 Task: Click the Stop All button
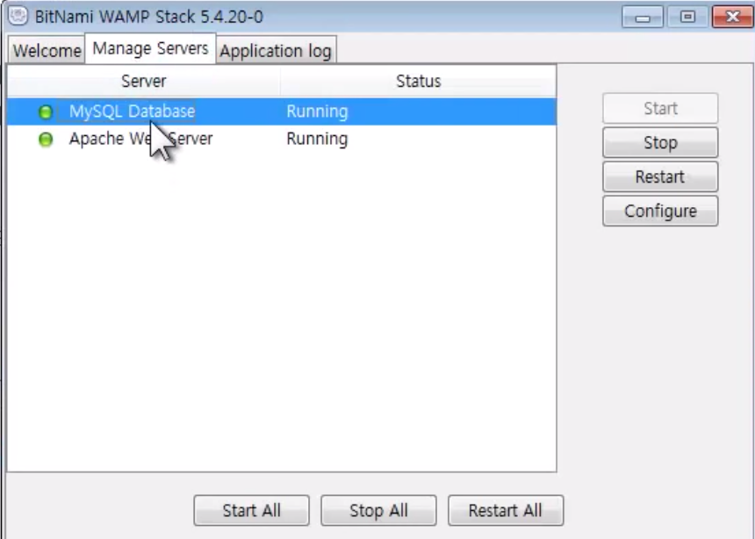pos(378,511)
